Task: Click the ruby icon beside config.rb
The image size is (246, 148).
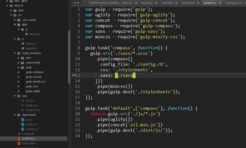Action: point(19,134)
